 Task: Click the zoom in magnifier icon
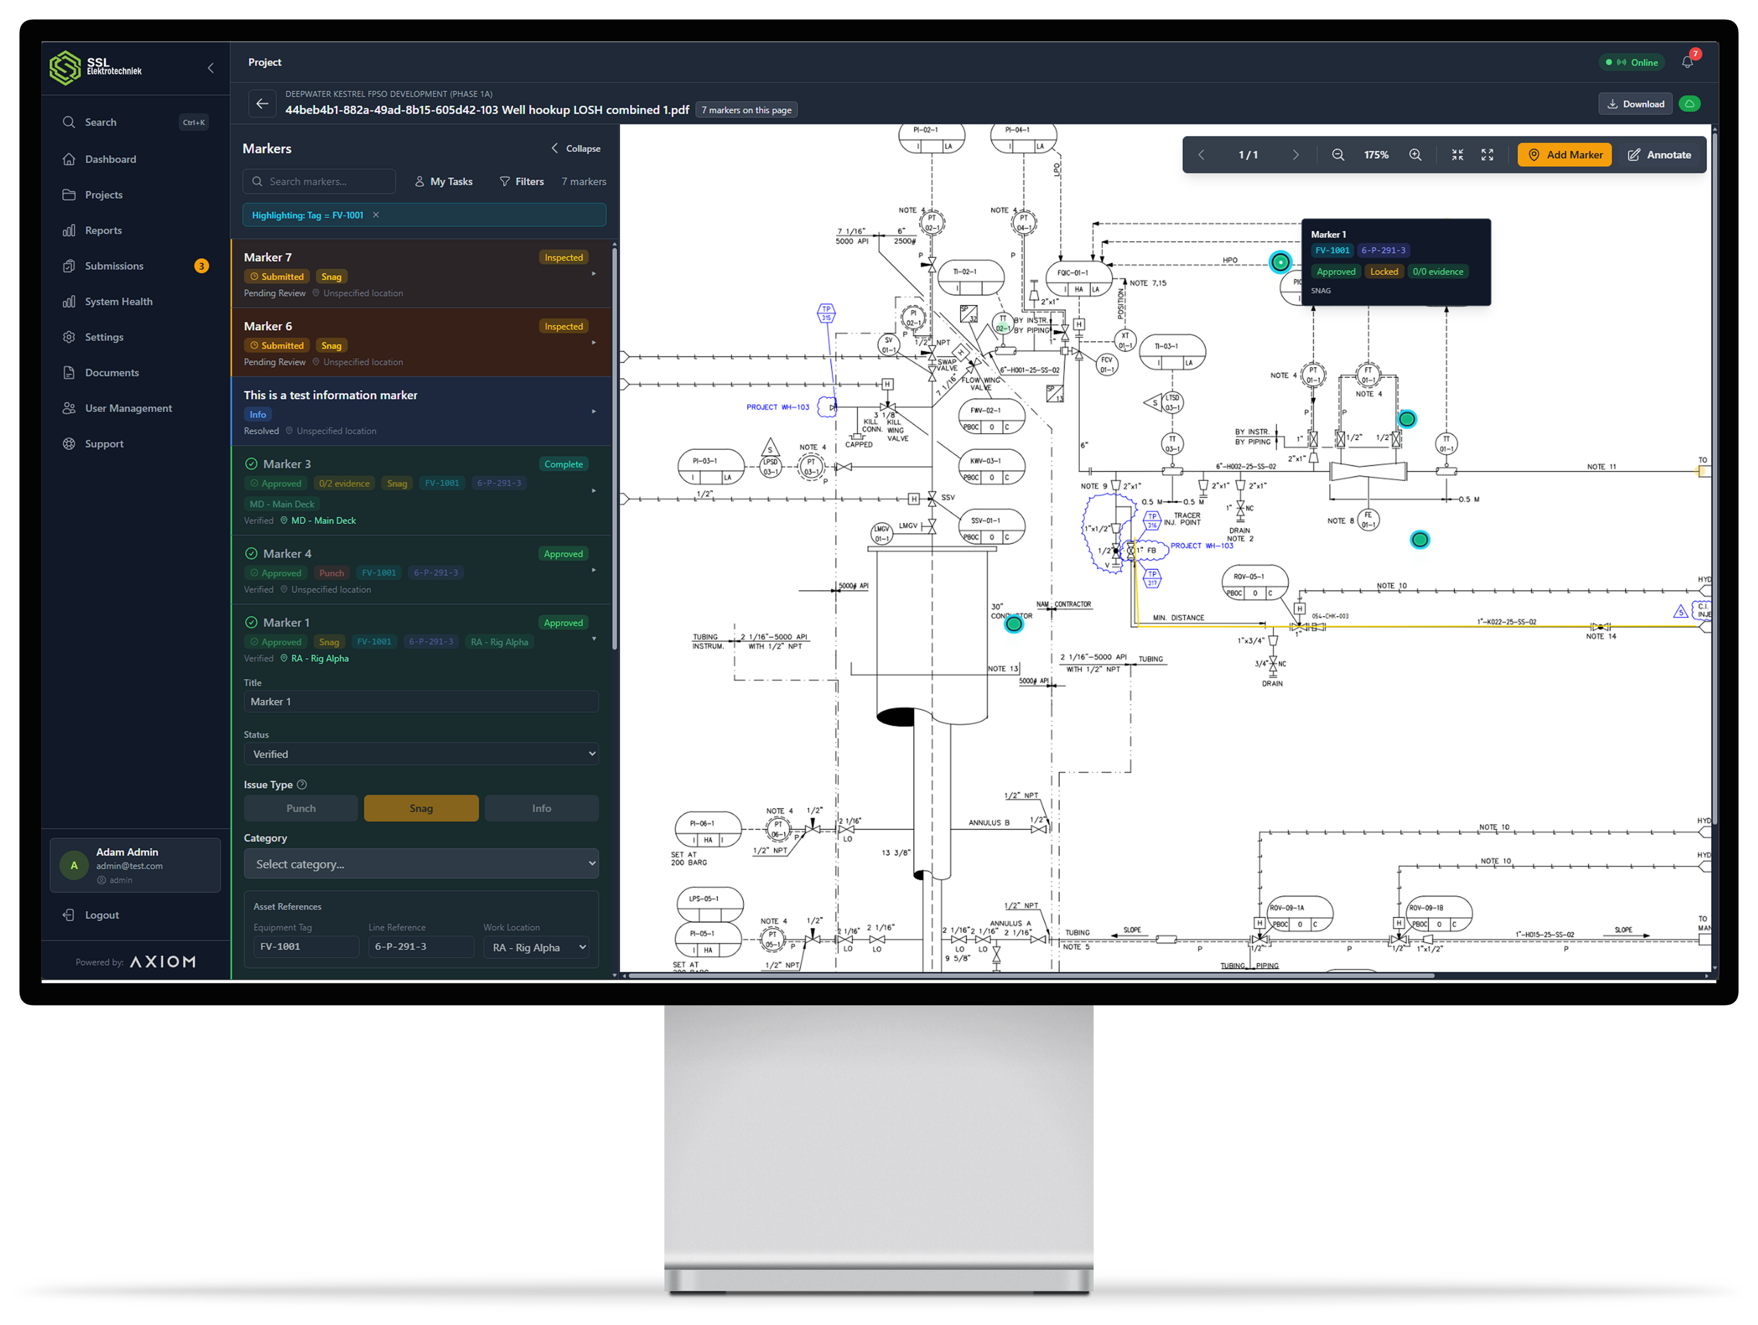1416,155
